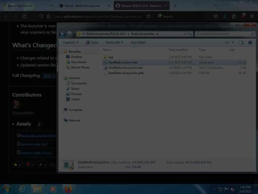Open Windows Start button
Viewport: 258px width, 194px height.
click(7, 189)
